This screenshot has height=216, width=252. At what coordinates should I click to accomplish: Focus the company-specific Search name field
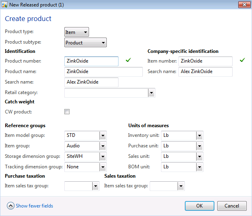point(205,72)
